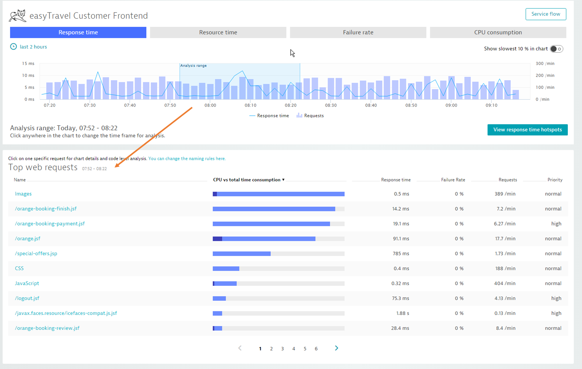Sort by the Requests column header

pyautogui.click(x=508, y=180)
